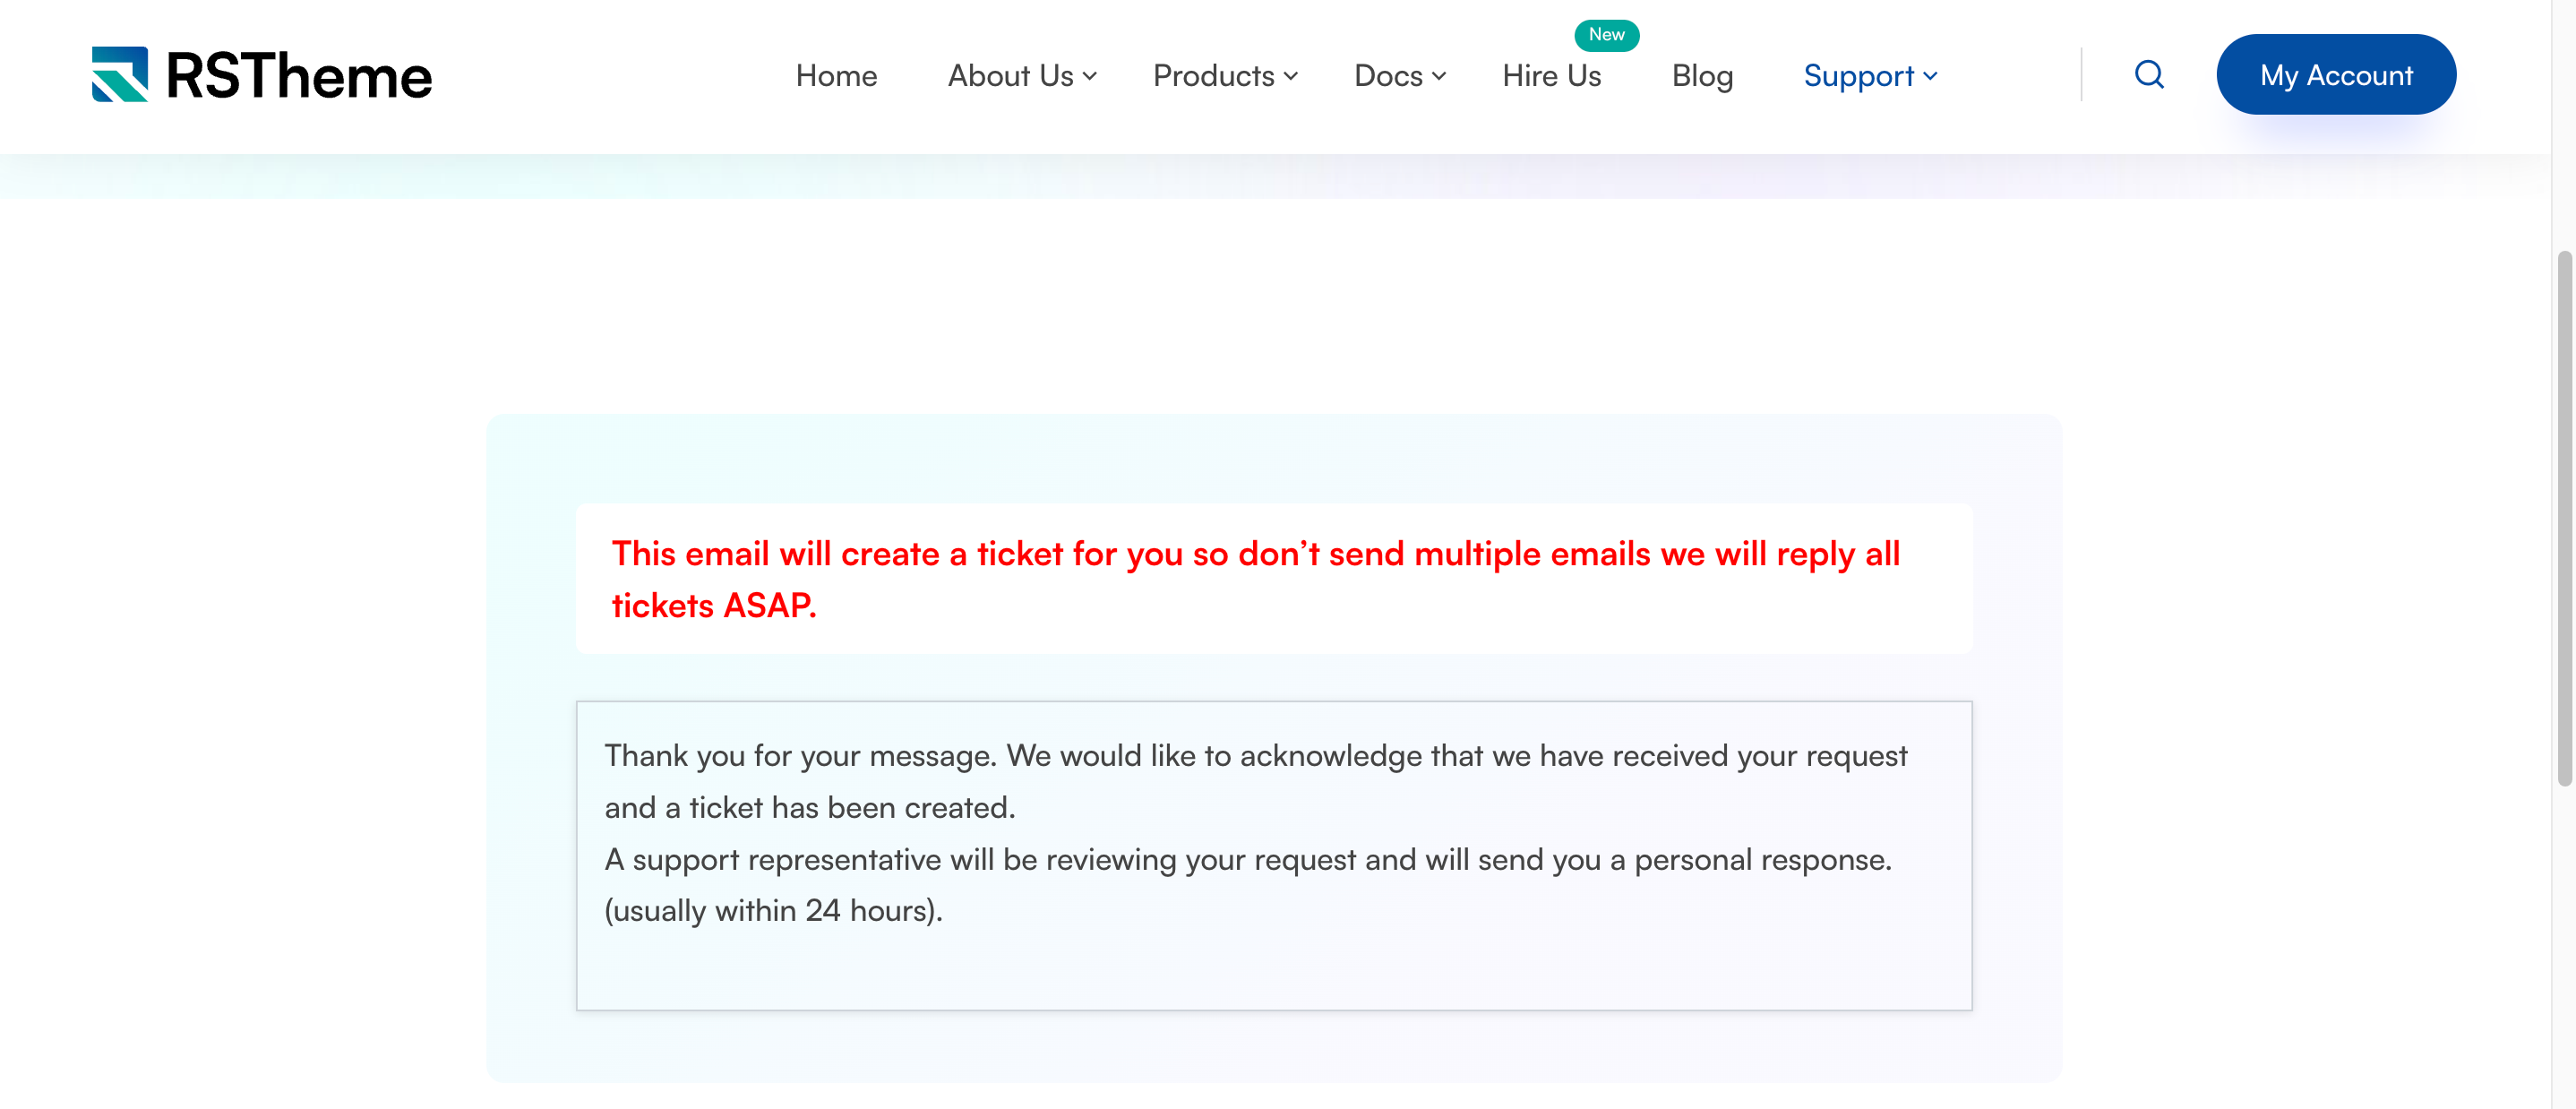Click the About Us menu label
This screenshot has height=1109, width=2576.
[1010, 76]
